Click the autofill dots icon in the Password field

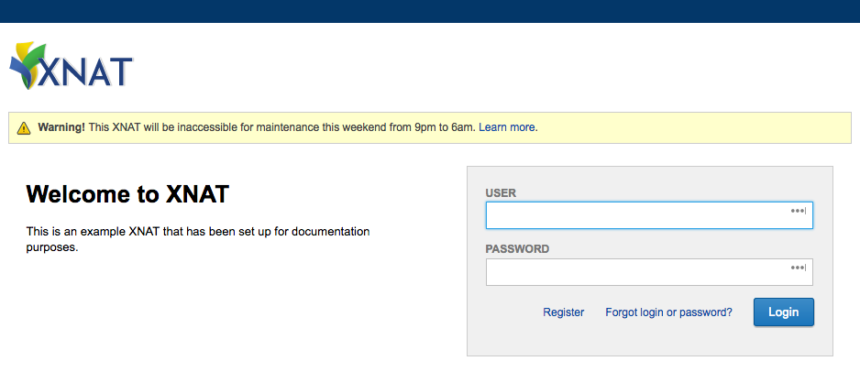click(798, 268)
